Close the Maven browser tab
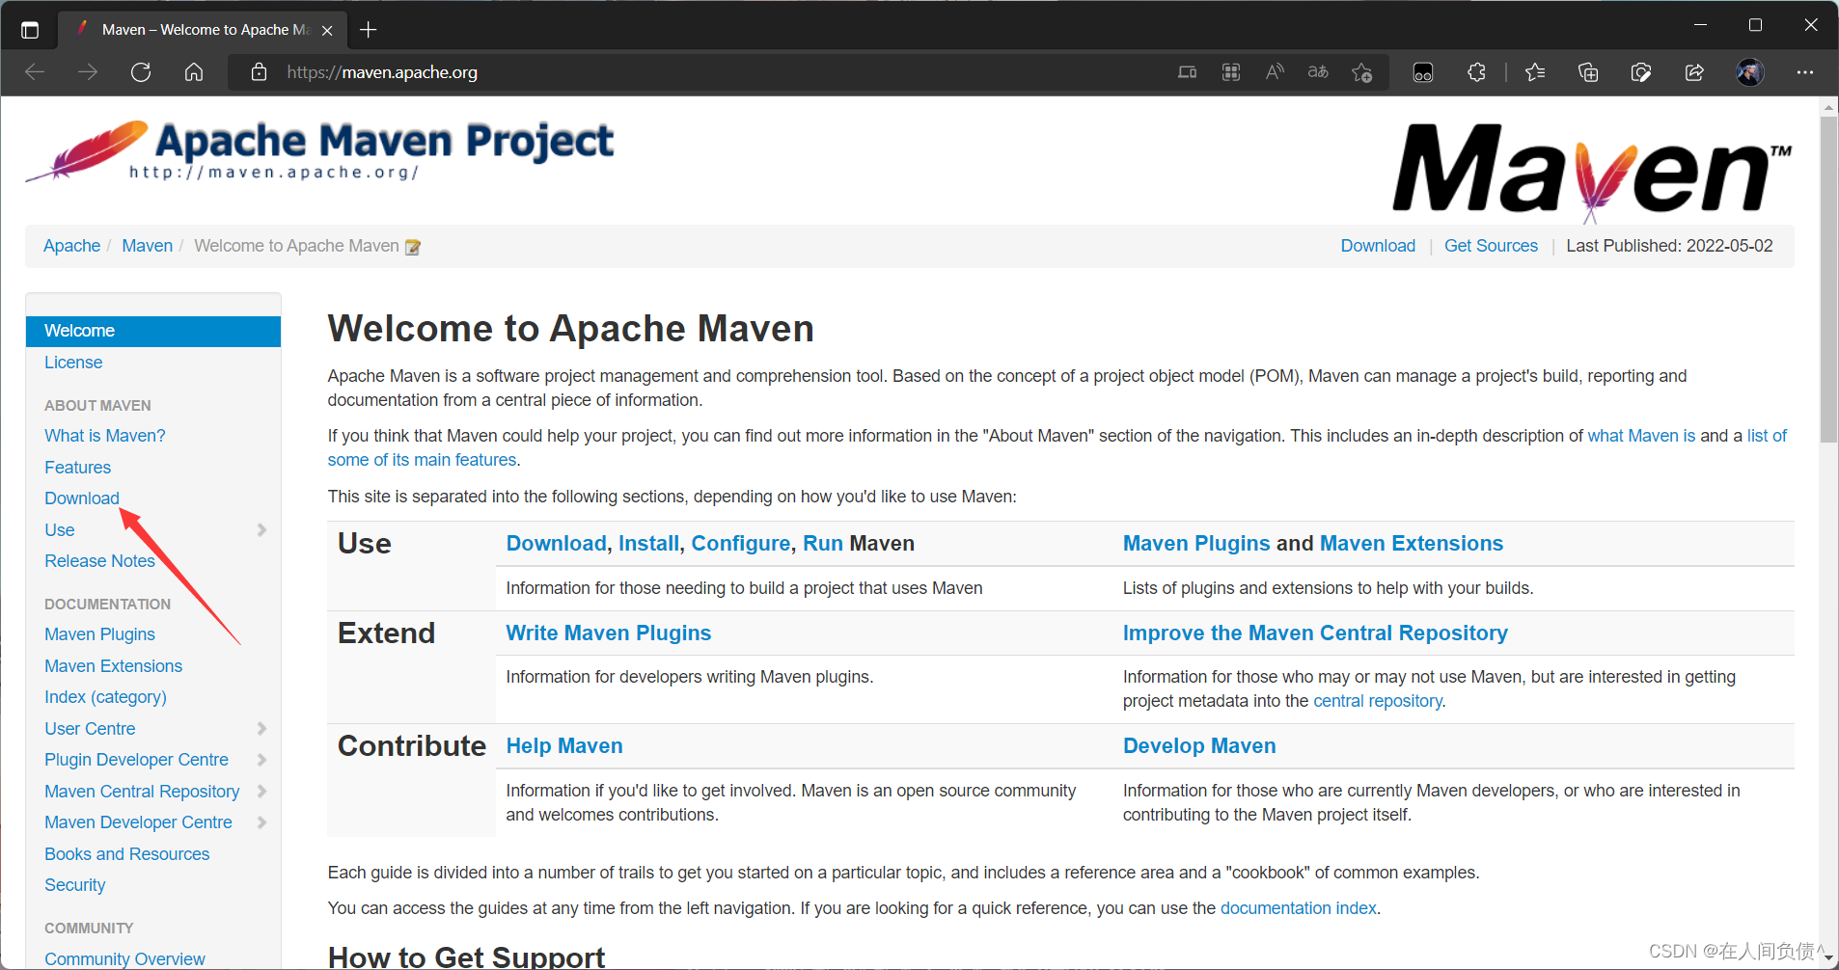Image resolution: width=1839 pixels, height=970 pixels. pos(327,30)
